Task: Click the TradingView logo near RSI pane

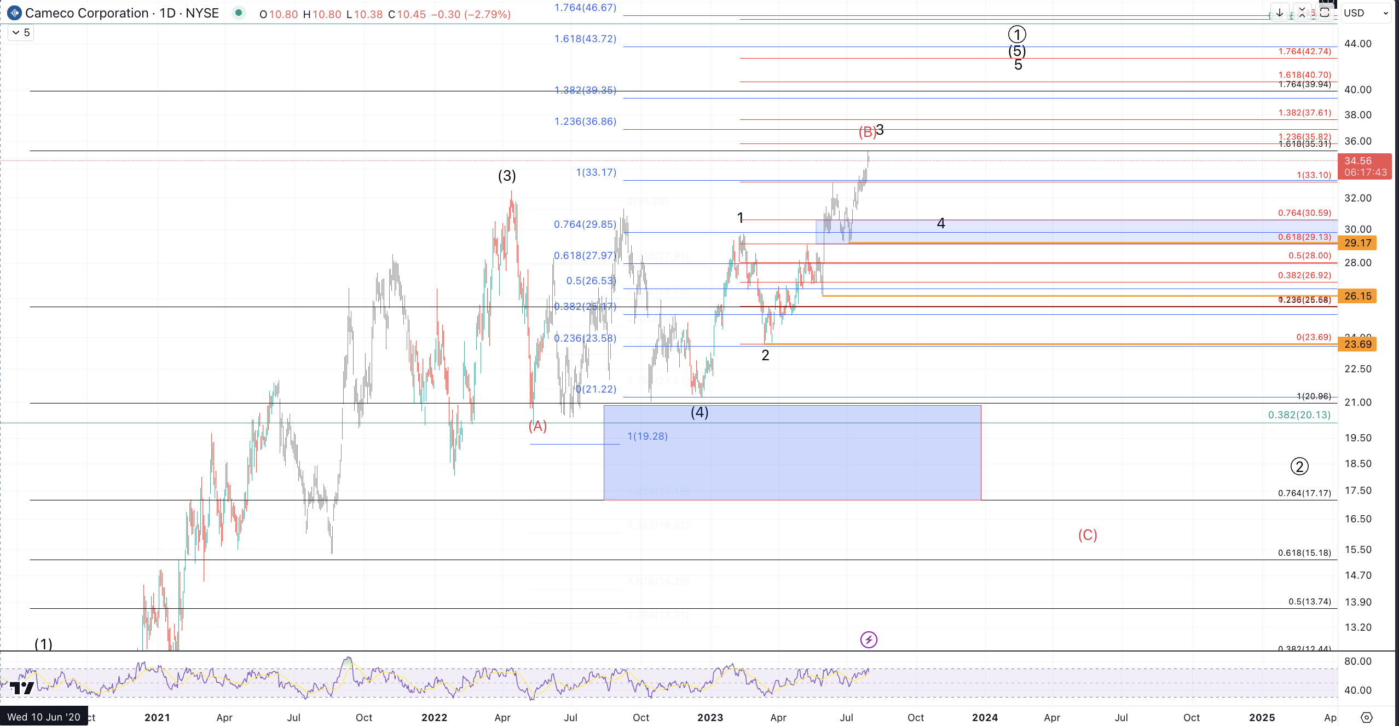Action: pyautogui.click(x=22, y=688)
